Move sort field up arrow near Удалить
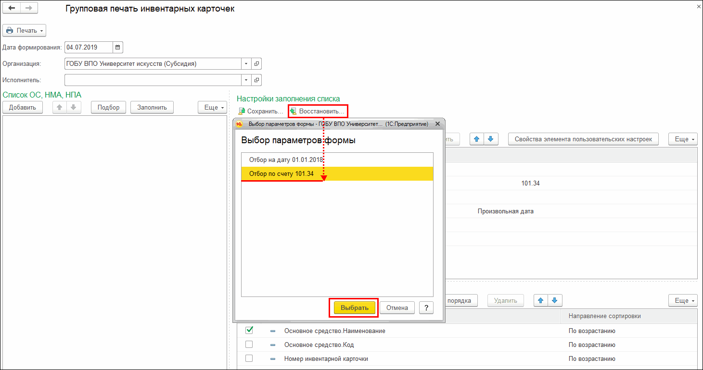 pos(541,300)
